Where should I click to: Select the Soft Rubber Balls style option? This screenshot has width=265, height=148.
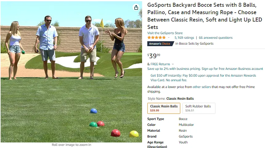[x=199, y=108]
